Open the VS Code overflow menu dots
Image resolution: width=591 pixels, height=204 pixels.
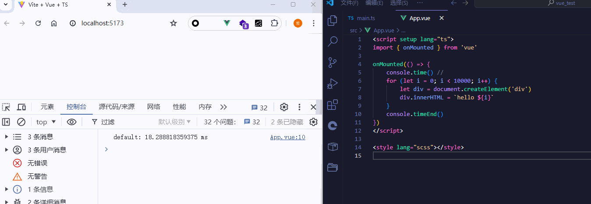click(x=420, y=3)
